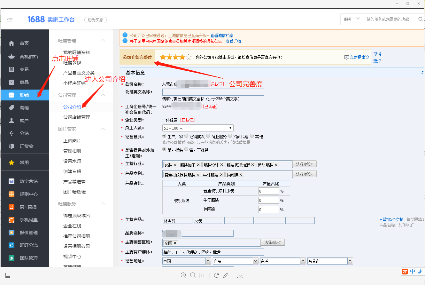Select the 生产厂家 radio button

tap(164, 136)
